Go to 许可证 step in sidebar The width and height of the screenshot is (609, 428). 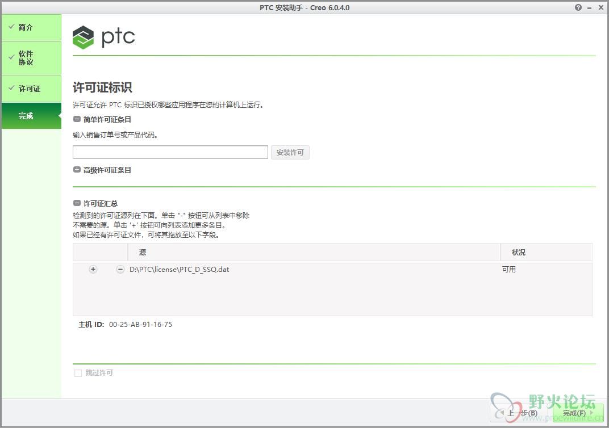click(x=31, y=89)
